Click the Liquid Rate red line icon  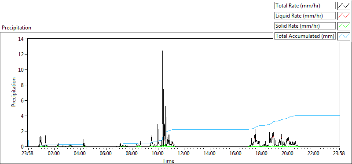point(344,16)
